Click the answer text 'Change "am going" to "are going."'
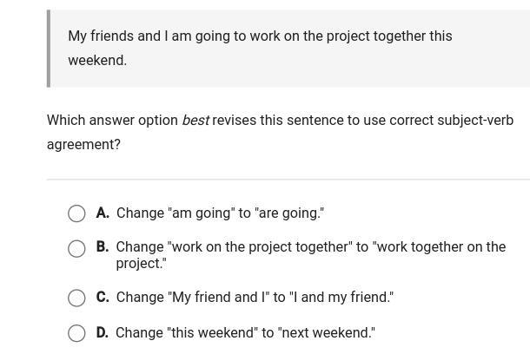This screenshot has height=354, width=530. [x=220, y=213]
